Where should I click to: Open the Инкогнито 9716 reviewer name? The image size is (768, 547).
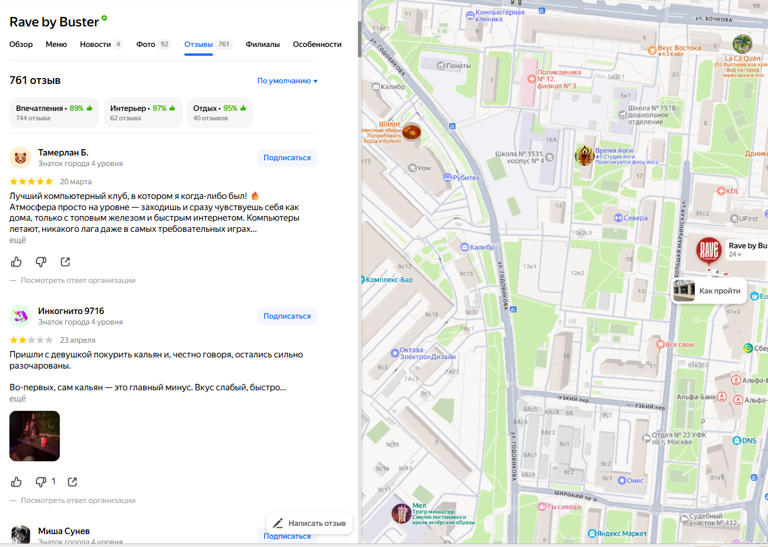pyautogui.click(x=71, y=311)
